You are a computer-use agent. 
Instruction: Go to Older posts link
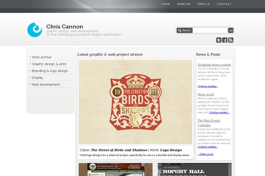pos(205,154)
